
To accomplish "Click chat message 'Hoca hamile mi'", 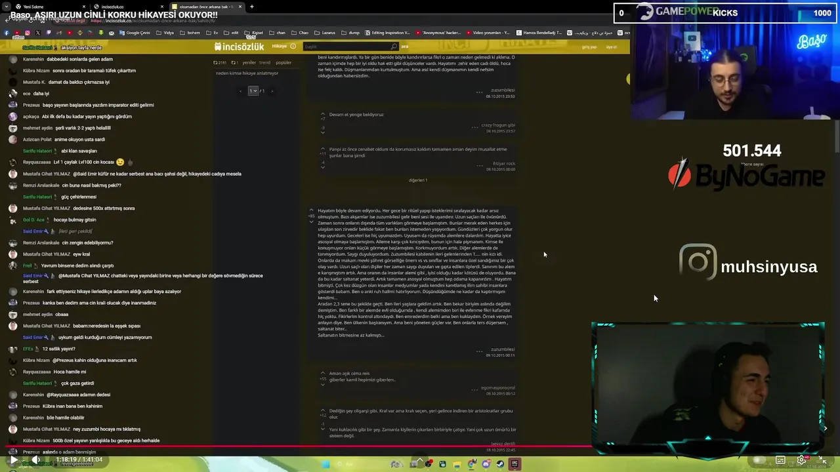I will point(70,372).
